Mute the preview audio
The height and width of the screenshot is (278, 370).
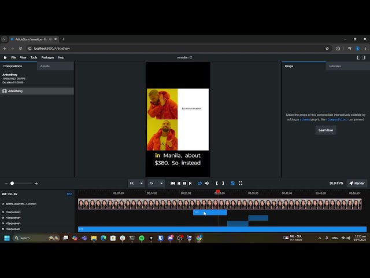[x=207, y=183]
